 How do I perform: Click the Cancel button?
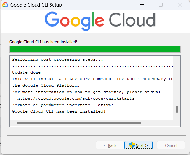tap(171, 145)
